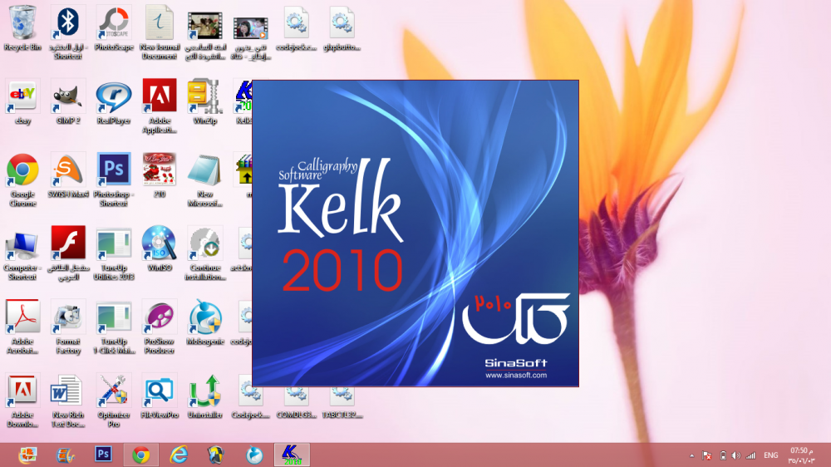Screen dimensions: 831x467
Task: Open the Kelk 2010 taskbar button
Action: [x=292, y=455]
